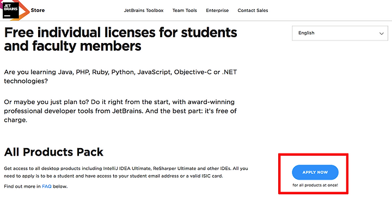Viewport: 392px width, 202px height.
Task: Click the "for all products at once!" caption
Action: [x=315, y=185]
